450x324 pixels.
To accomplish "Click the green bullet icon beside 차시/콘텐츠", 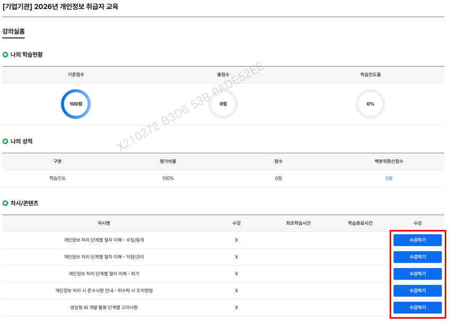I will tap(5, 203).
